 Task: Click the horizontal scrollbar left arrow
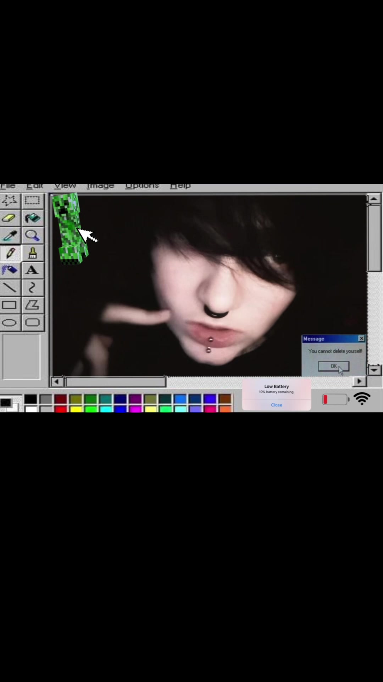[x=56, y=382]
